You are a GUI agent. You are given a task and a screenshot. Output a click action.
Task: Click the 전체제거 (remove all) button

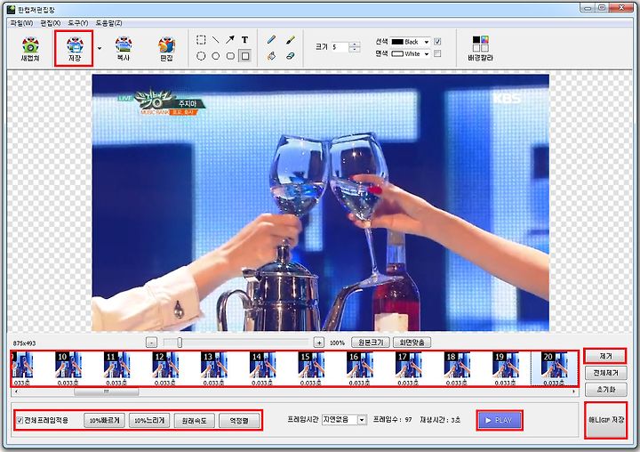(605, 373)
